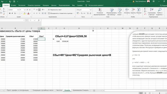Click the Undo arrow in the title bar
Image resolution: width=167 pixels, height=94 pixels.
tap(2, 2)
